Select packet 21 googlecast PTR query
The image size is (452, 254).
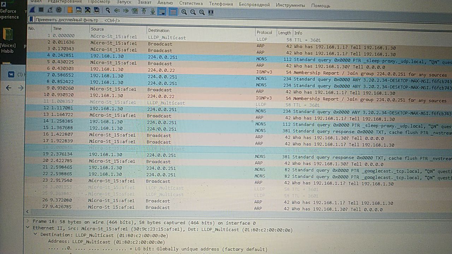pyautogui.click(x=239, y=168)
